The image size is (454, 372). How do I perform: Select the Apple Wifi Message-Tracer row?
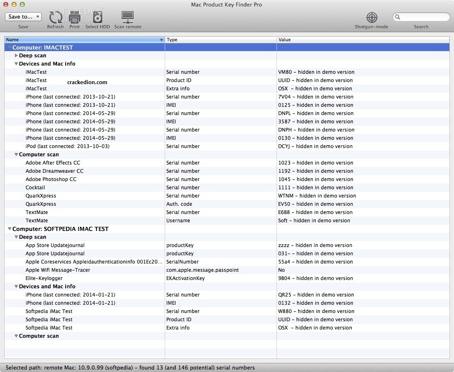pyautogui.click(x=227, y=270)
